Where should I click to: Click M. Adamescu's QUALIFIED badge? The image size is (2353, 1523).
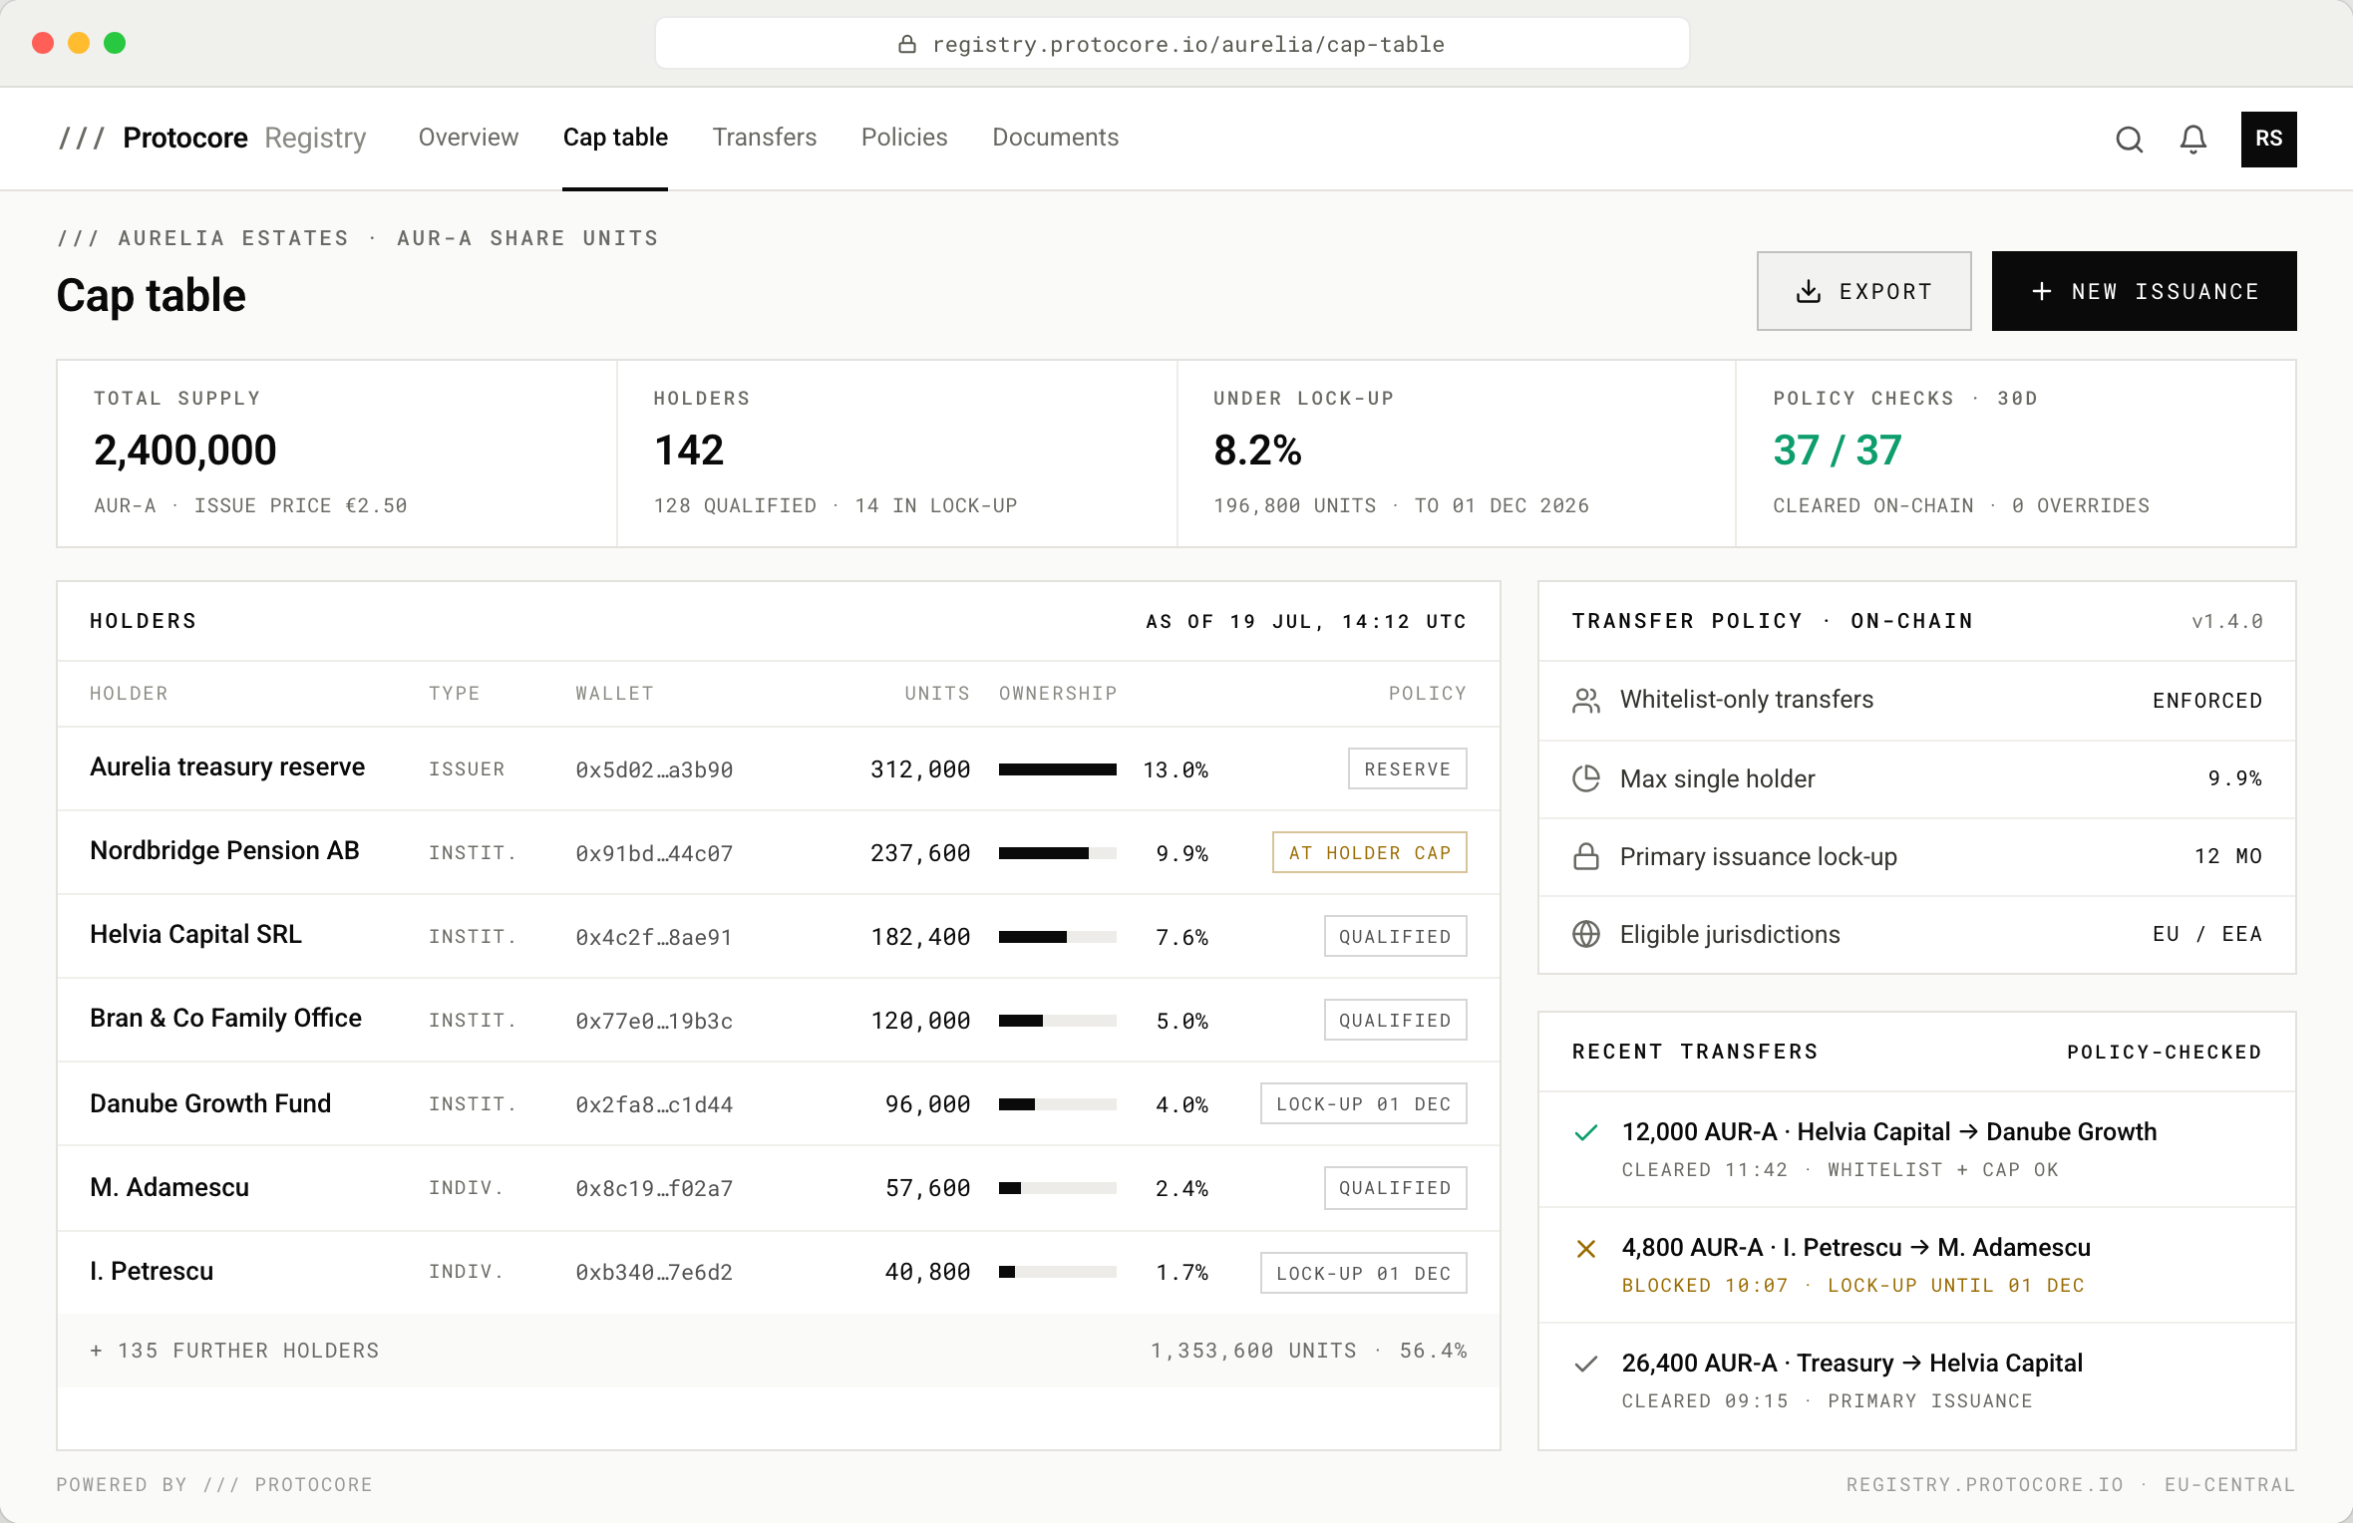[x=1396, y=1187]
